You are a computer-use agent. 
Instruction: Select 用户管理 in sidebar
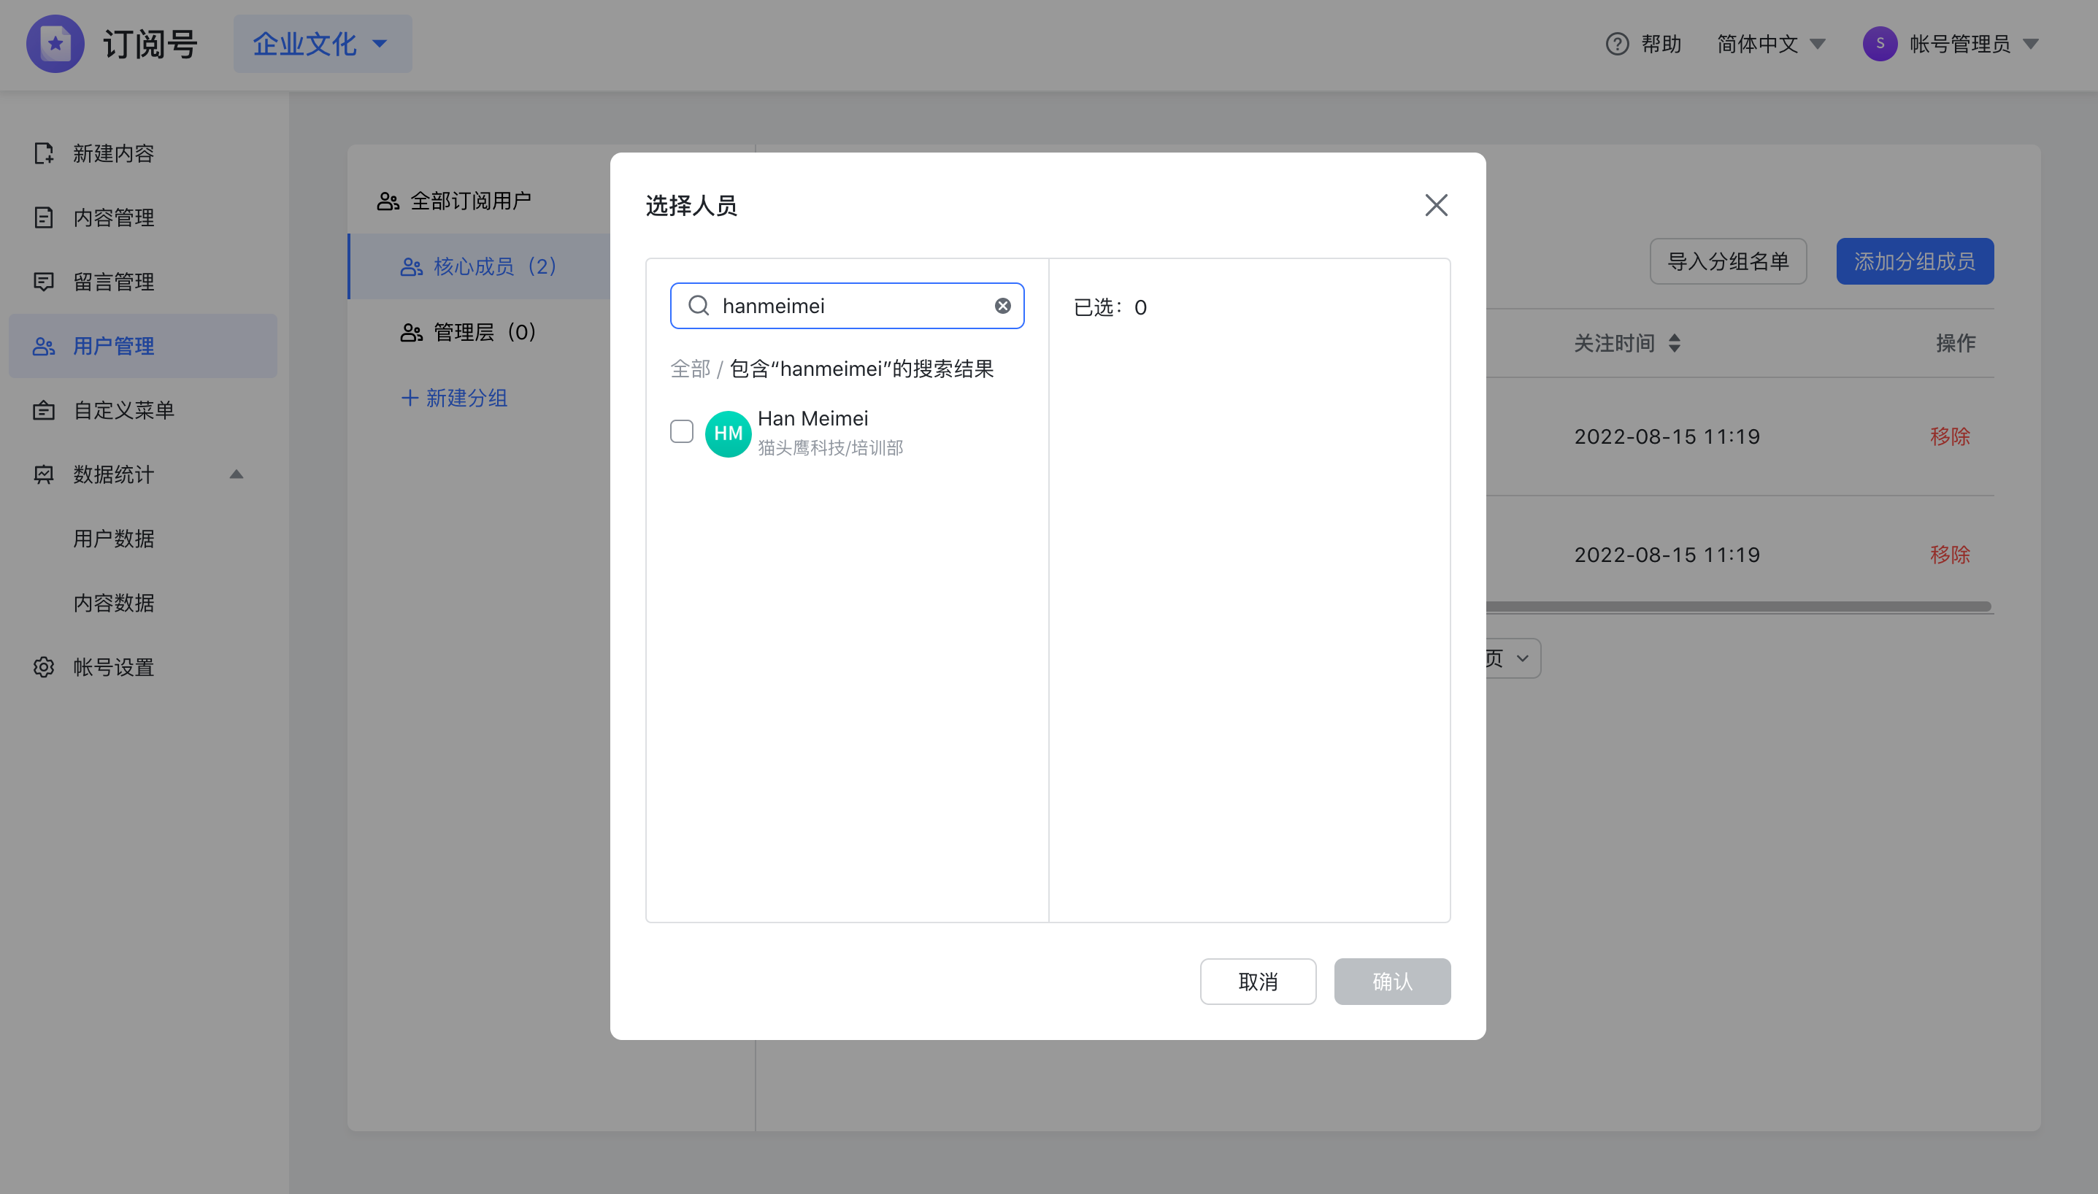pos(142,346)
